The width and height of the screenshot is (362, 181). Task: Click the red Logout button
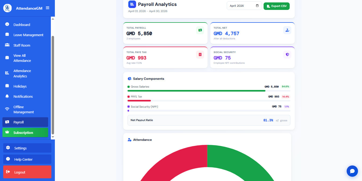[x=27, y=172]
